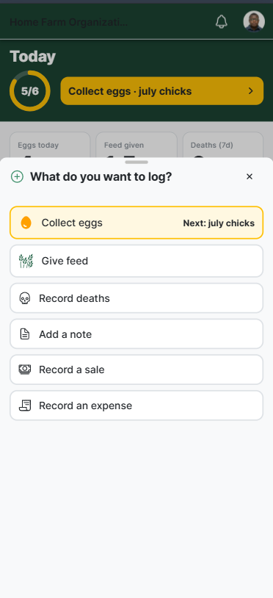Click the skull deaths icon

[x=25, y=298]
